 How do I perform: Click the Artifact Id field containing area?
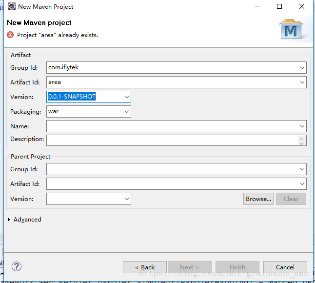[x=177, y=82]
